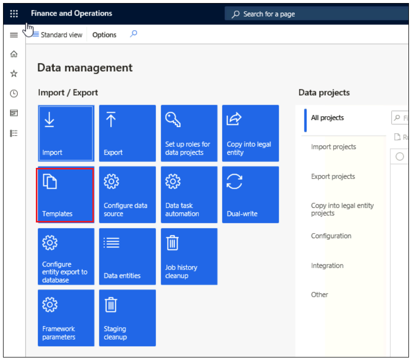Viewport: 413px width, 359px height.
Task: Open the app launcher waffle icon
Action: point(14,14)
